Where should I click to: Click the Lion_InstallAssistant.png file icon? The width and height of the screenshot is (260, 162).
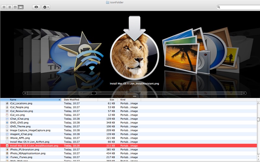[7, 145]
